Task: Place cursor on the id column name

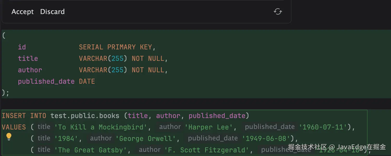Action: [22, 47]
